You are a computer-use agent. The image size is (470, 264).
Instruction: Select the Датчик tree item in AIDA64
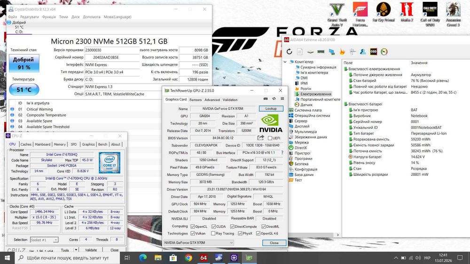pyautogui.click(x=306, y=105)
